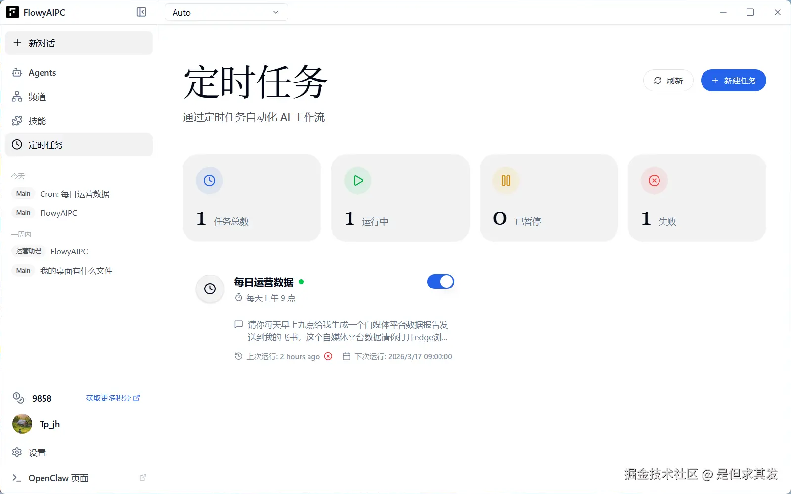791x494 pixels.
Task: Disable the 每日运营数据 scheduled task
Action: 440,282
